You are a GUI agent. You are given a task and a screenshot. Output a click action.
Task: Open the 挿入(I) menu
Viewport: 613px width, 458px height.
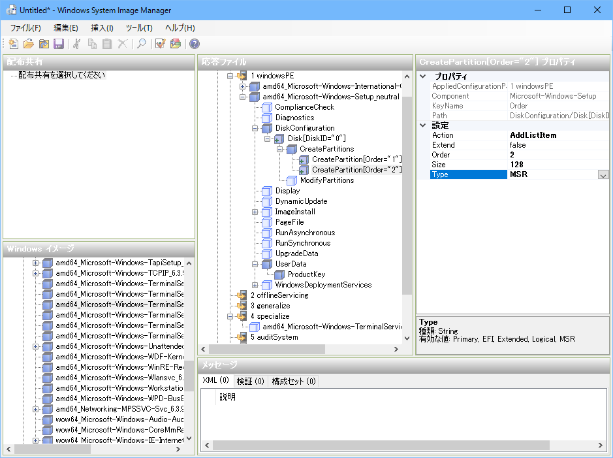pos(102,28)
